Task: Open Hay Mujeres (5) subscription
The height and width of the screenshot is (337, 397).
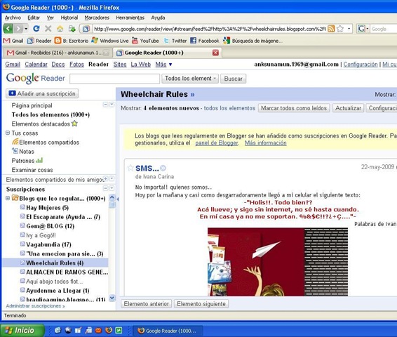Action: [48, 208]
